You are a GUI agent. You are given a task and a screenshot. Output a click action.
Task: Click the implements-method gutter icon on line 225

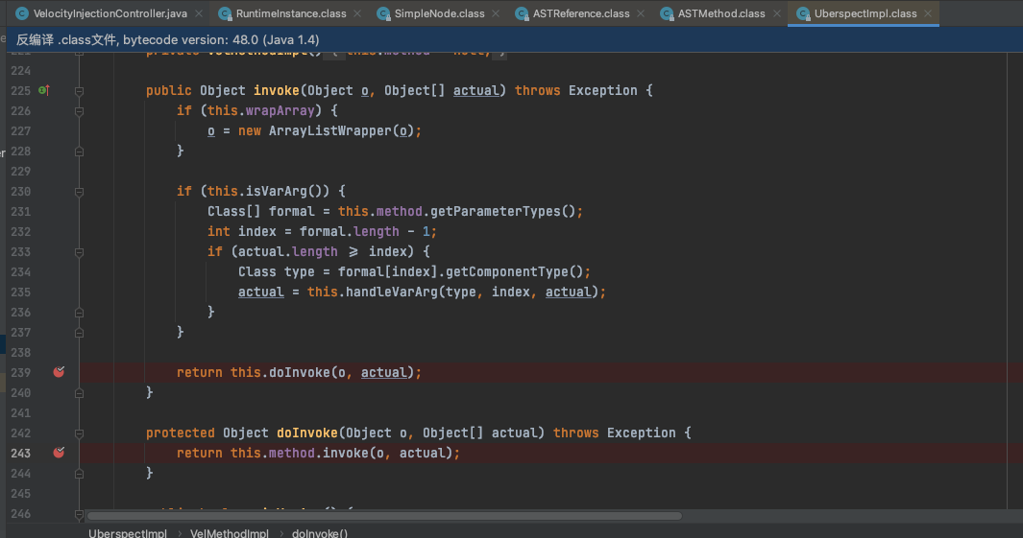(44, 90)
